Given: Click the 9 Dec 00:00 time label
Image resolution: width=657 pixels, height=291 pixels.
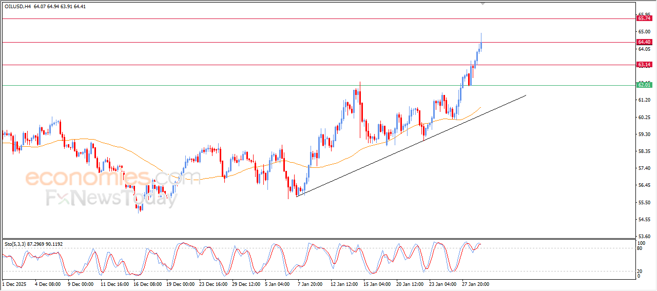Looking at the screenshot, I should point(81,284).
